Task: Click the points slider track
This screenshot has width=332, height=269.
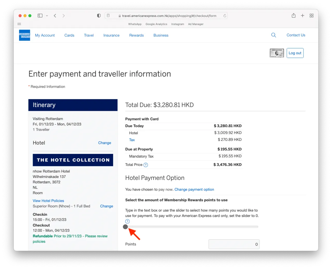Action: [x=192, y=227]
